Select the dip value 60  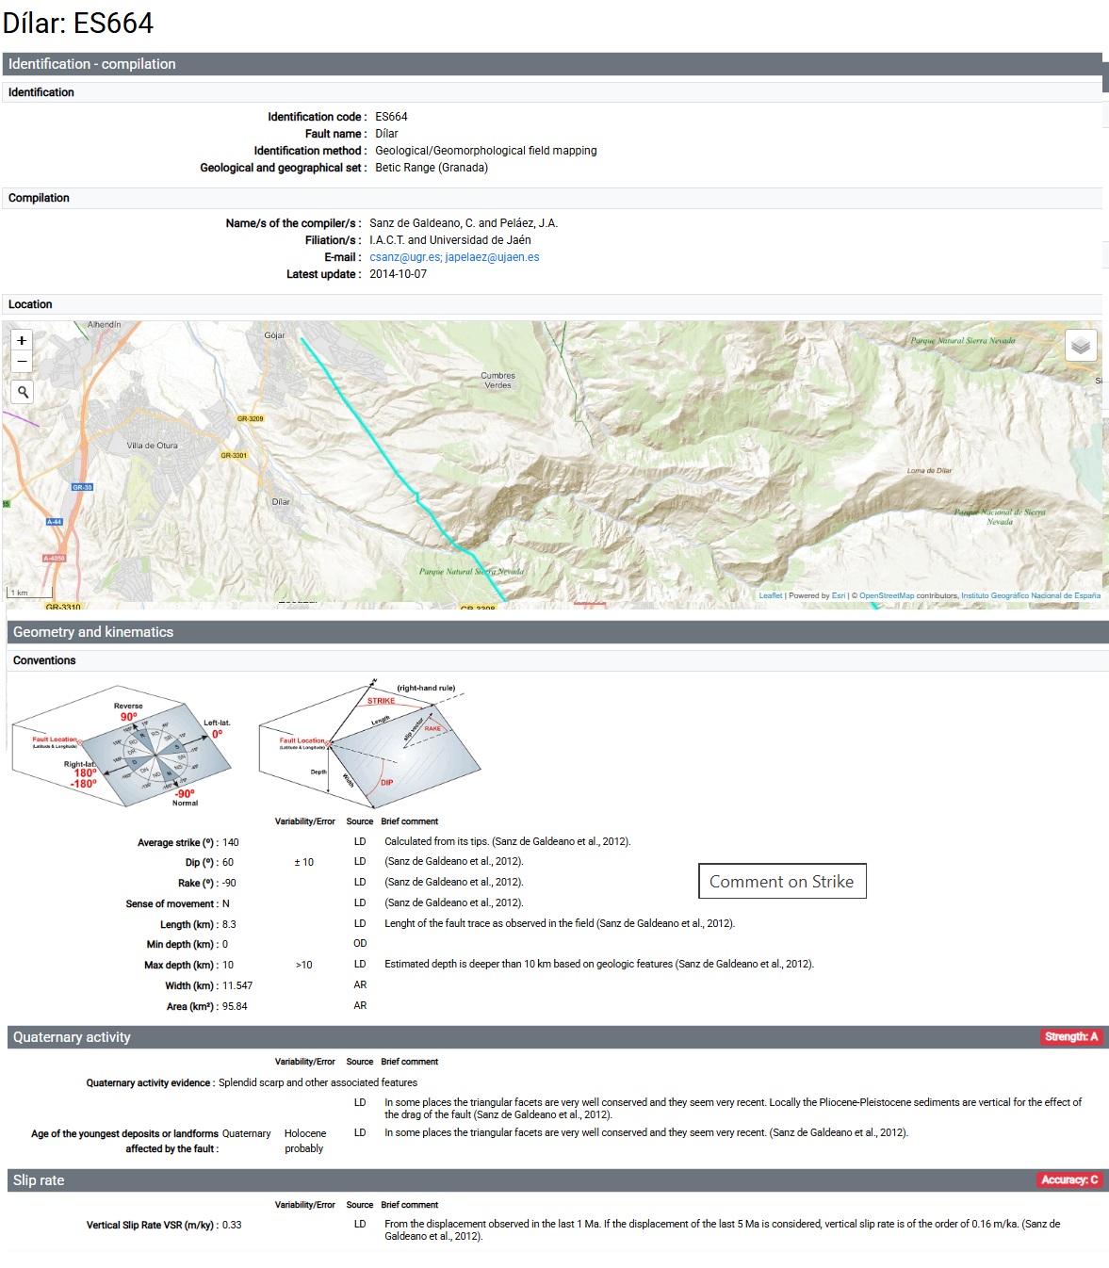[228, 863]
